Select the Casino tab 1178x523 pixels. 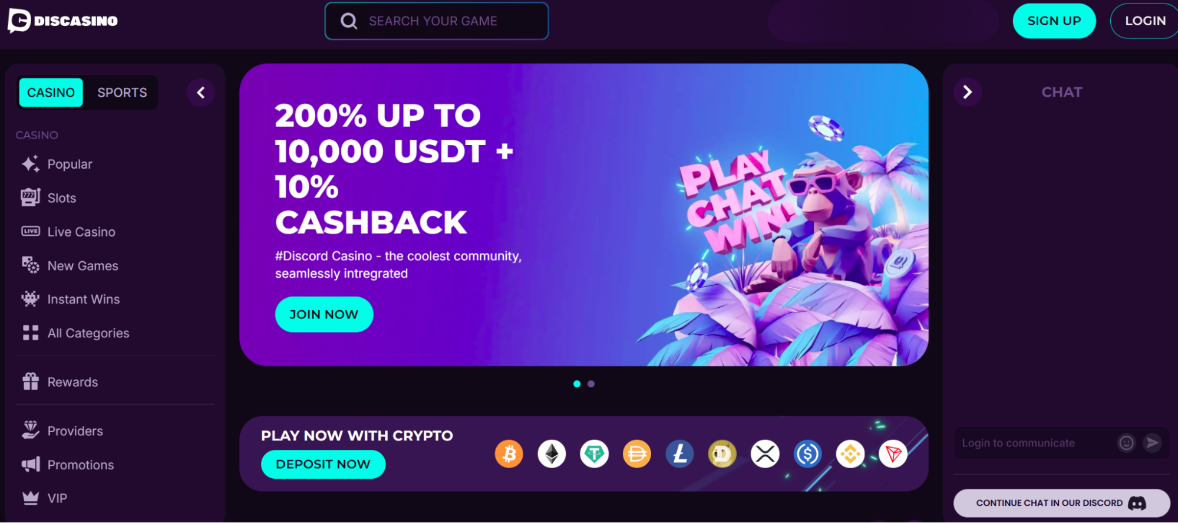(51, 93)
